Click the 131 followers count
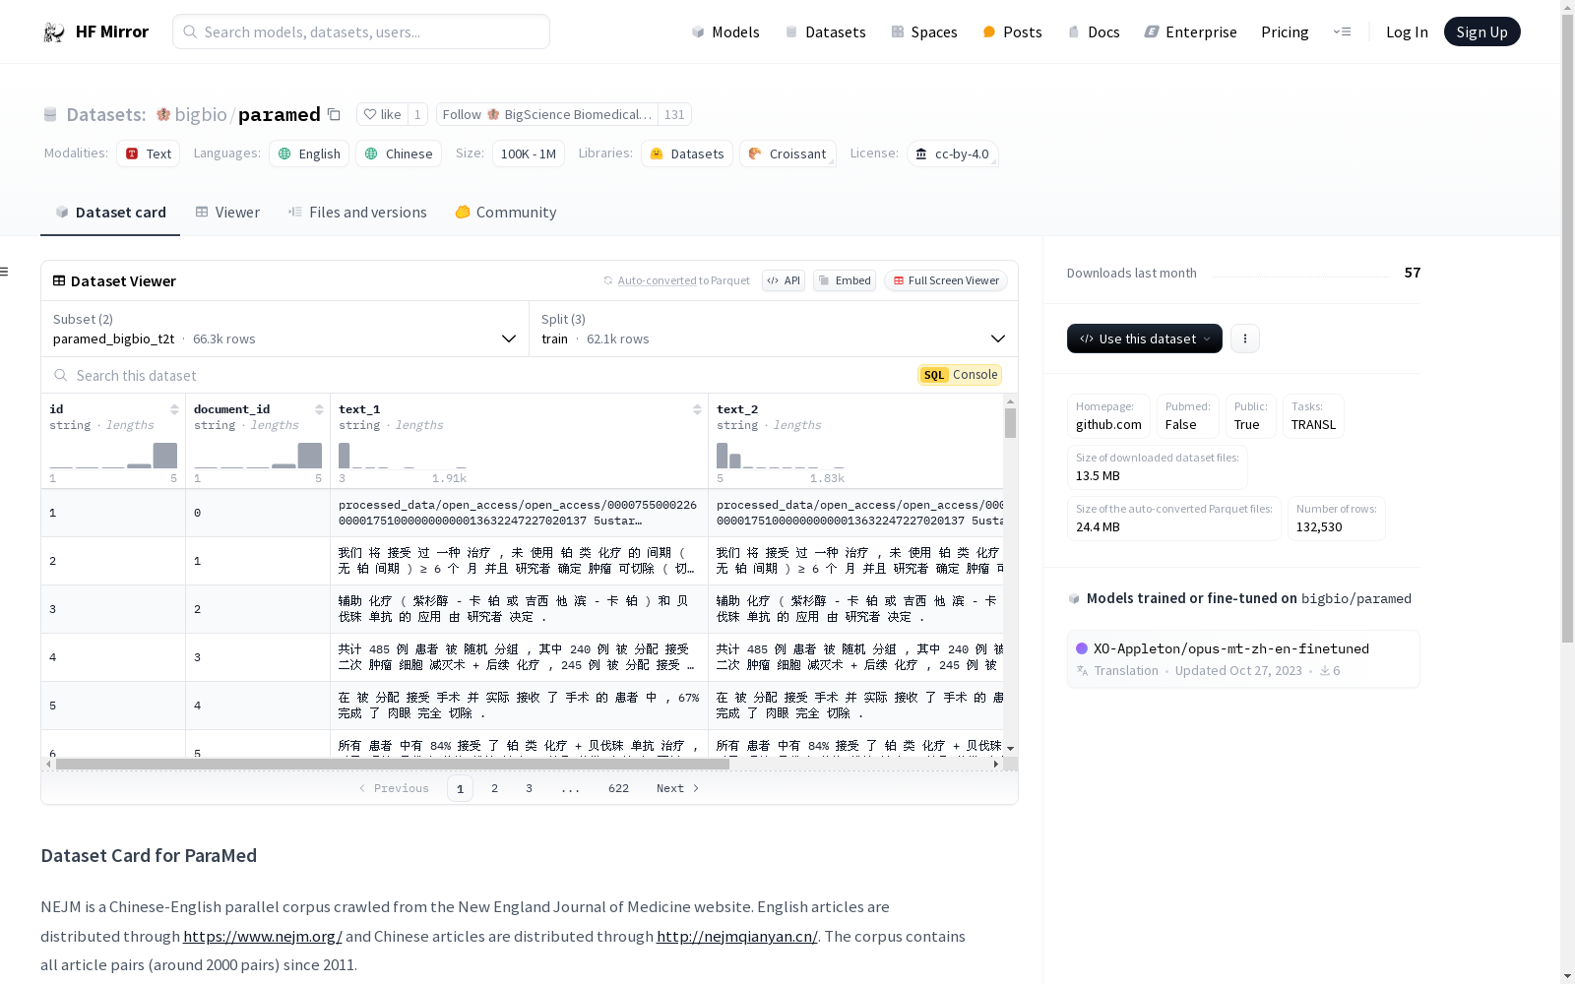This screenshot has width=1575, height=984. click(x=674, y=114)
